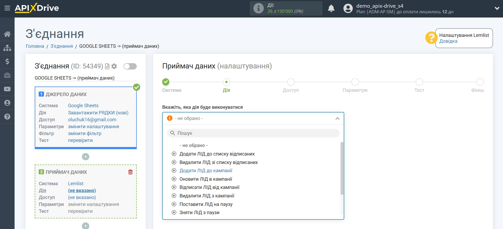Screen dimensions: 503x229
Task: Go to home sidebar icon
Action: (x=7, y=34)
